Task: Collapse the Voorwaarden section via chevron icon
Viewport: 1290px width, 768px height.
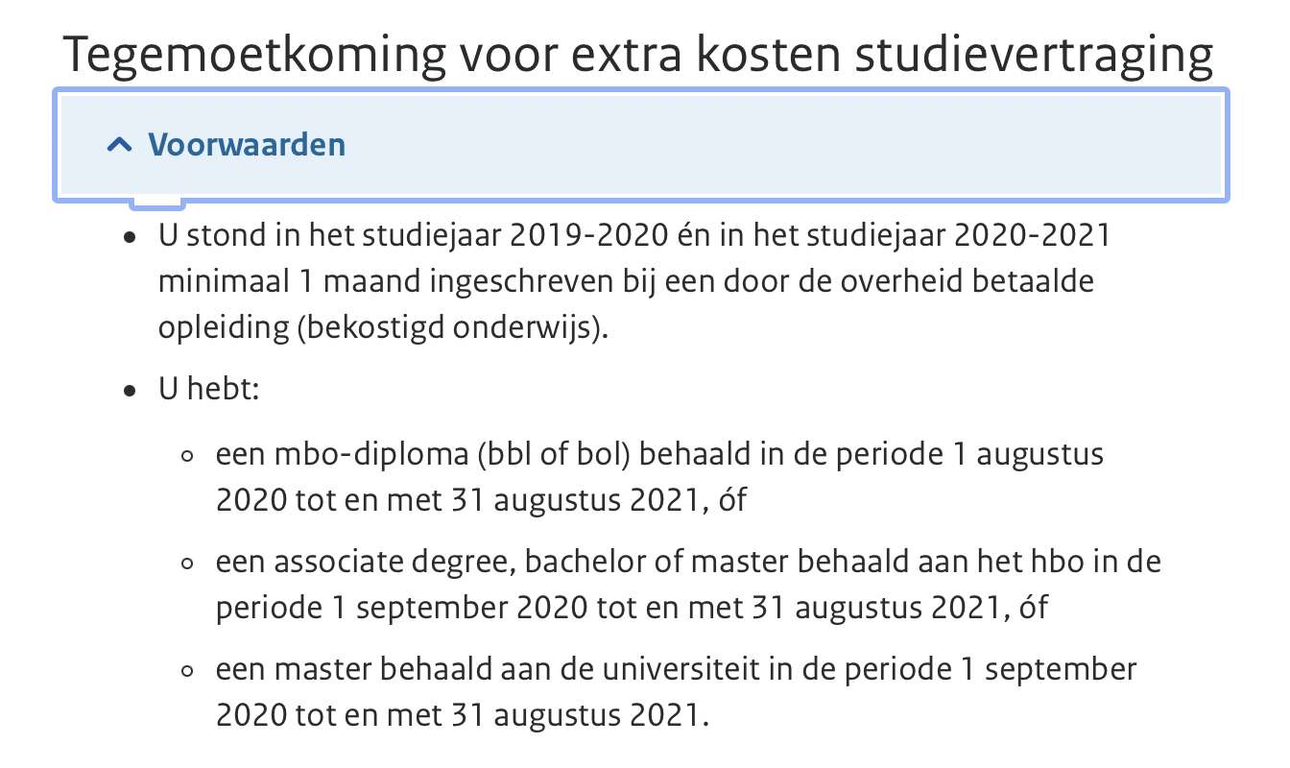Action: (x=120, y=145)
